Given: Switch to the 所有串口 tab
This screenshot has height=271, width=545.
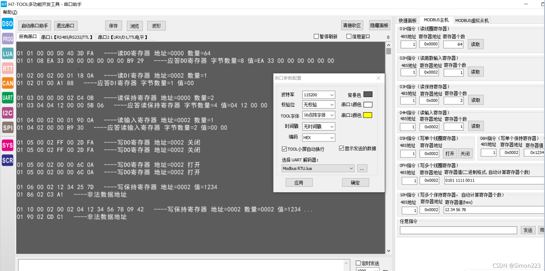Looking at the screenshot, I should click(x=28, y=37).
